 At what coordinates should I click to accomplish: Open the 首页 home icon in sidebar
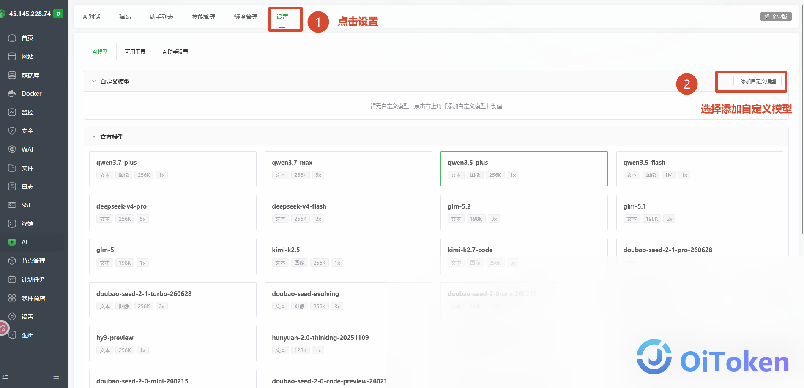[x=12, y=38]
